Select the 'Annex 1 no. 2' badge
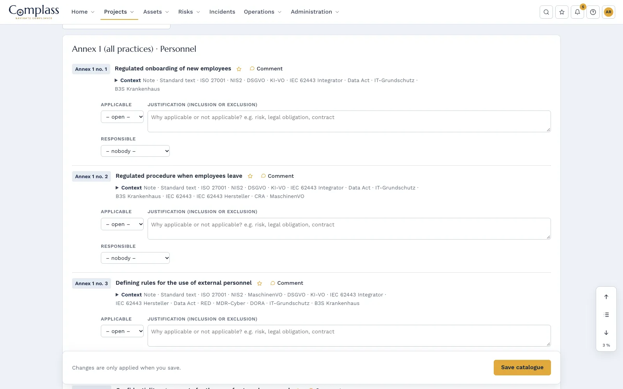Viewport: 623px width, 389px height. point(92,177)
